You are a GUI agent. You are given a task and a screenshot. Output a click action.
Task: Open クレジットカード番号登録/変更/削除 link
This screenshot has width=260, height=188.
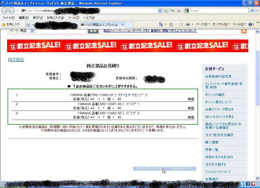point(224,86)
